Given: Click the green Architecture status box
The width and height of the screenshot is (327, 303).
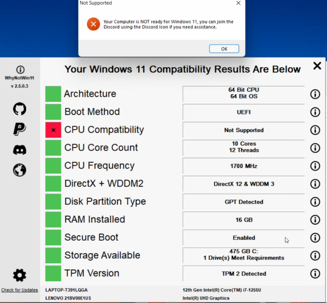Looking at the screenshot, I should [53, 94].
